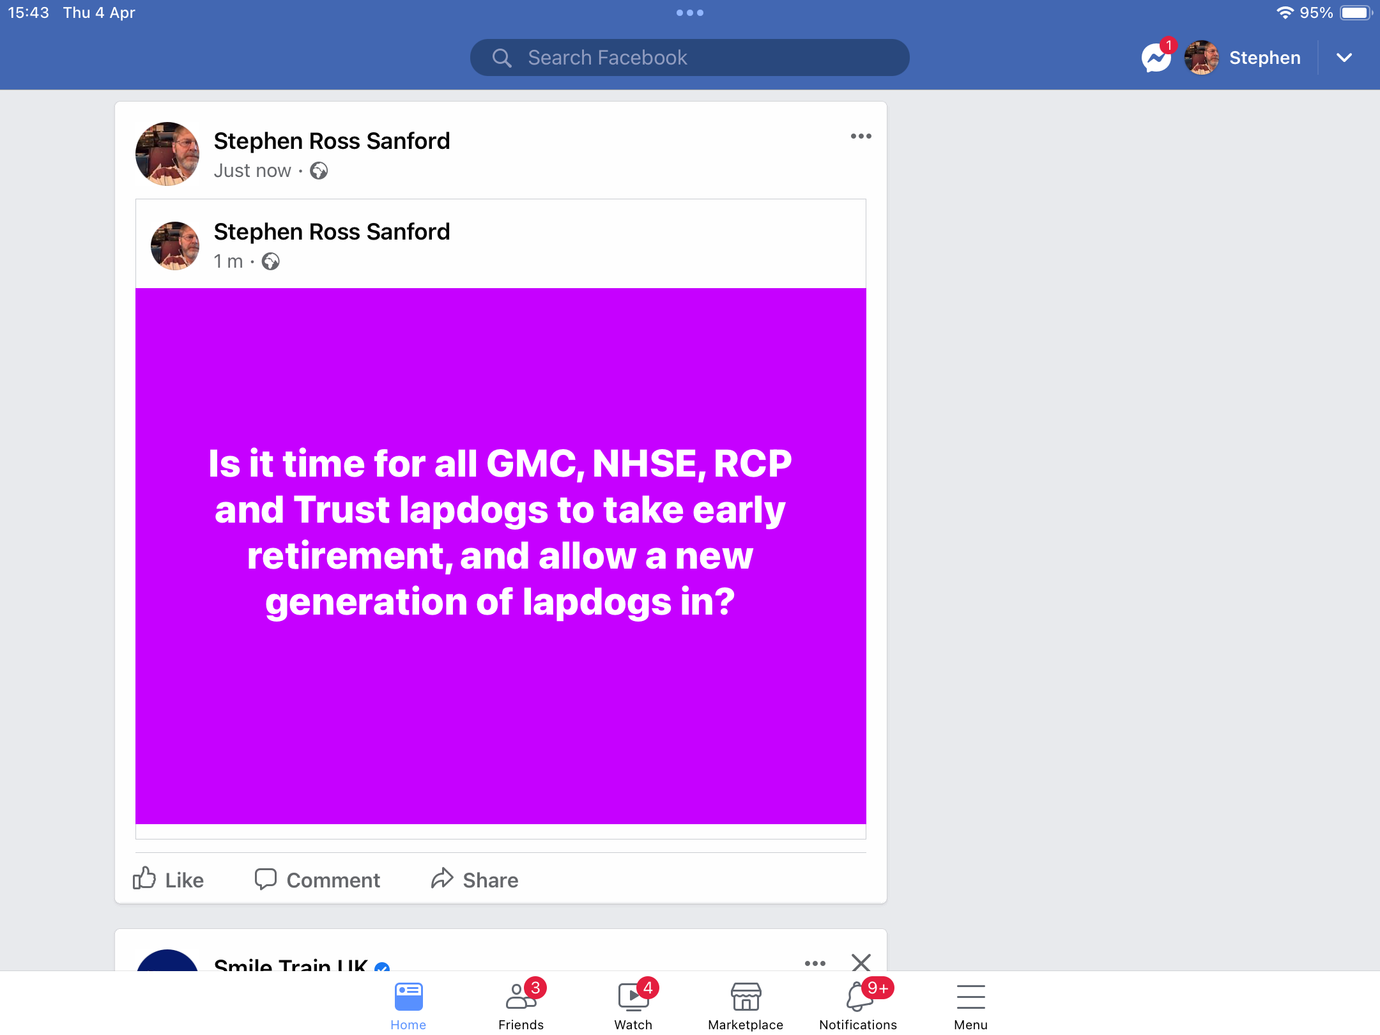Open the purple background status post

501,556
